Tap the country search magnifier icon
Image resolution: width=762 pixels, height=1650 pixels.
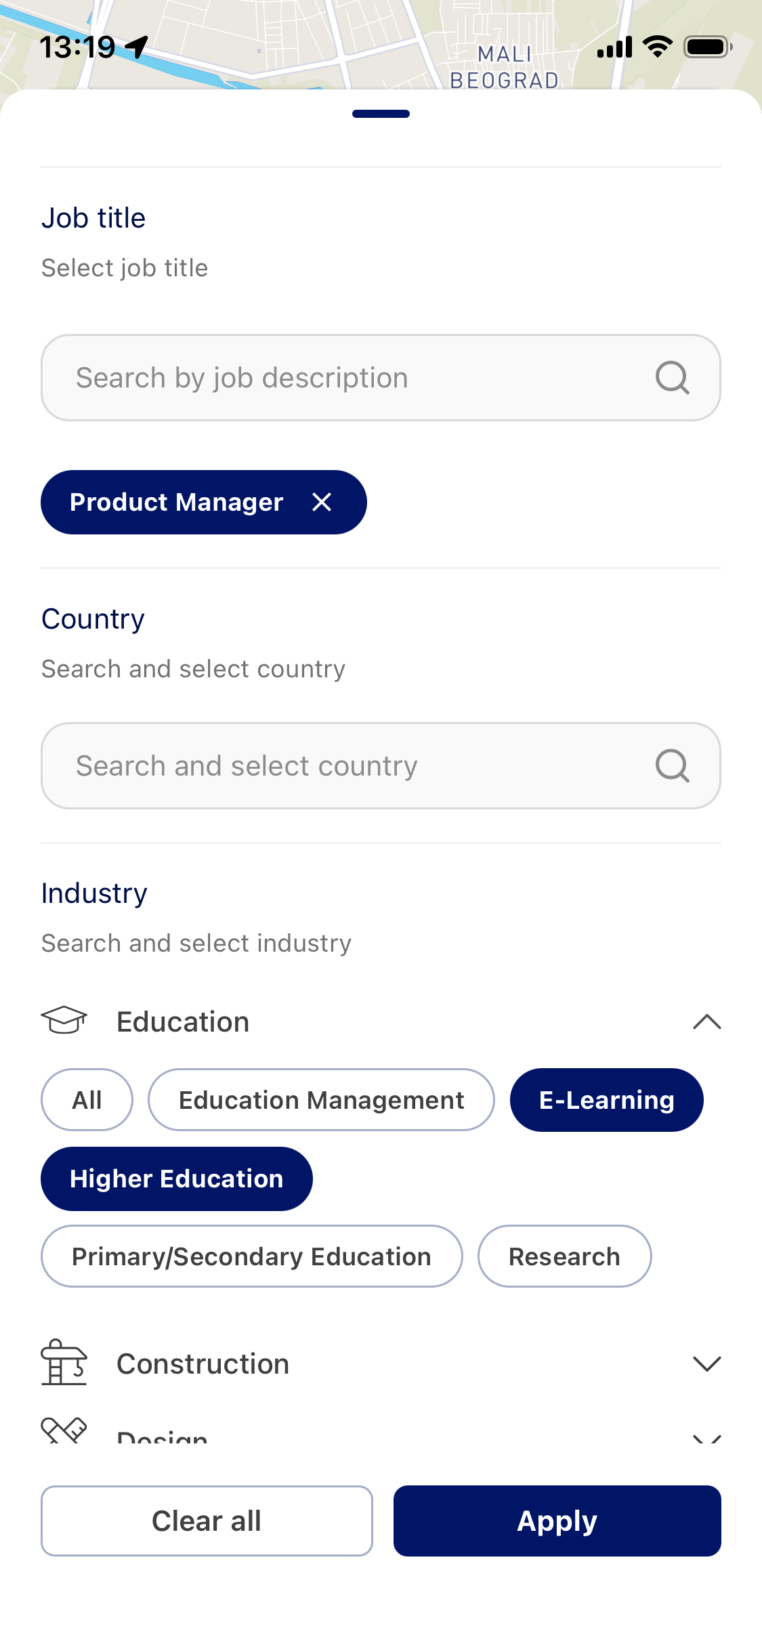click(x=672, y=765)
